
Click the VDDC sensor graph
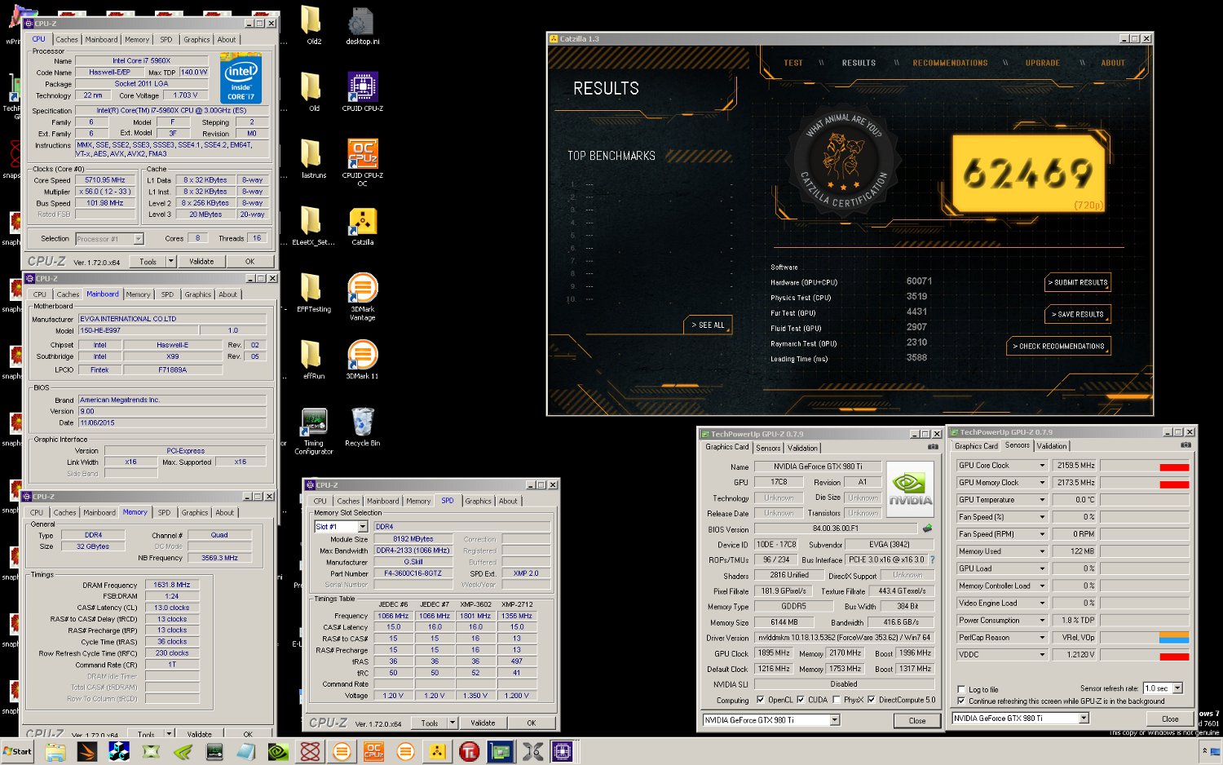coord(1145,655)
